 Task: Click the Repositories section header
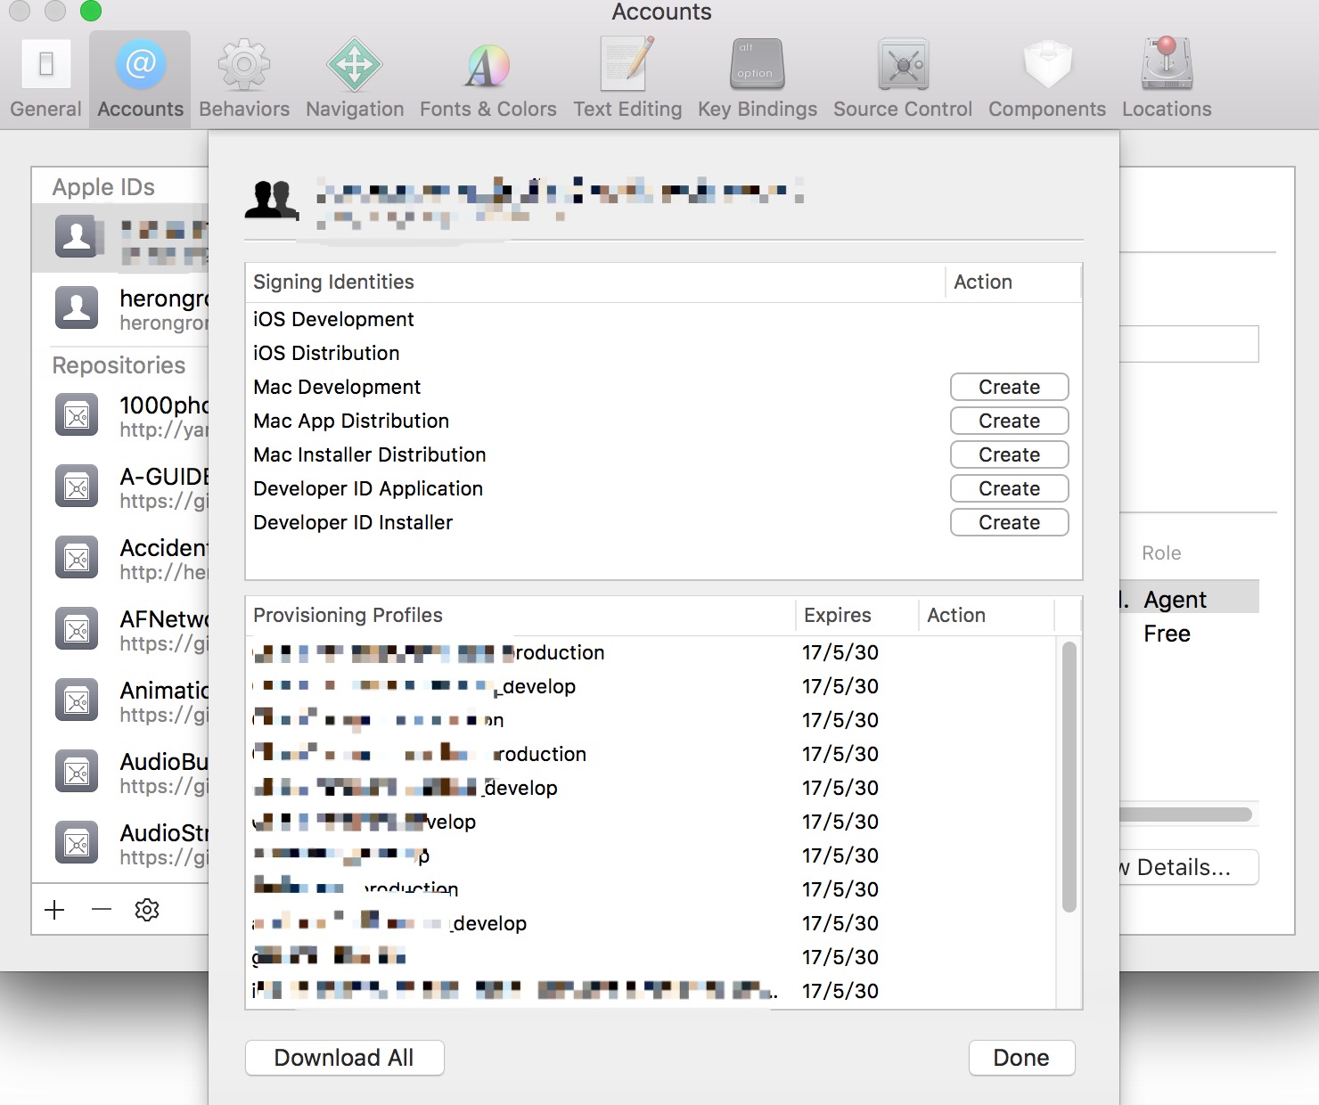coord(119,365)
